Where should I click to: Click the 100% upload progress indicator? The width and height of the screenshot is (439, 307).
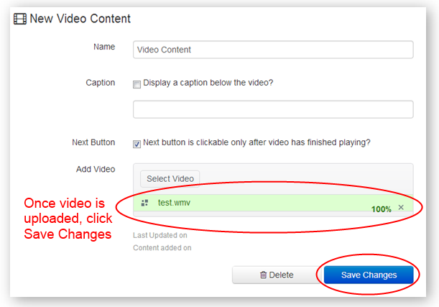click(381, 209)
